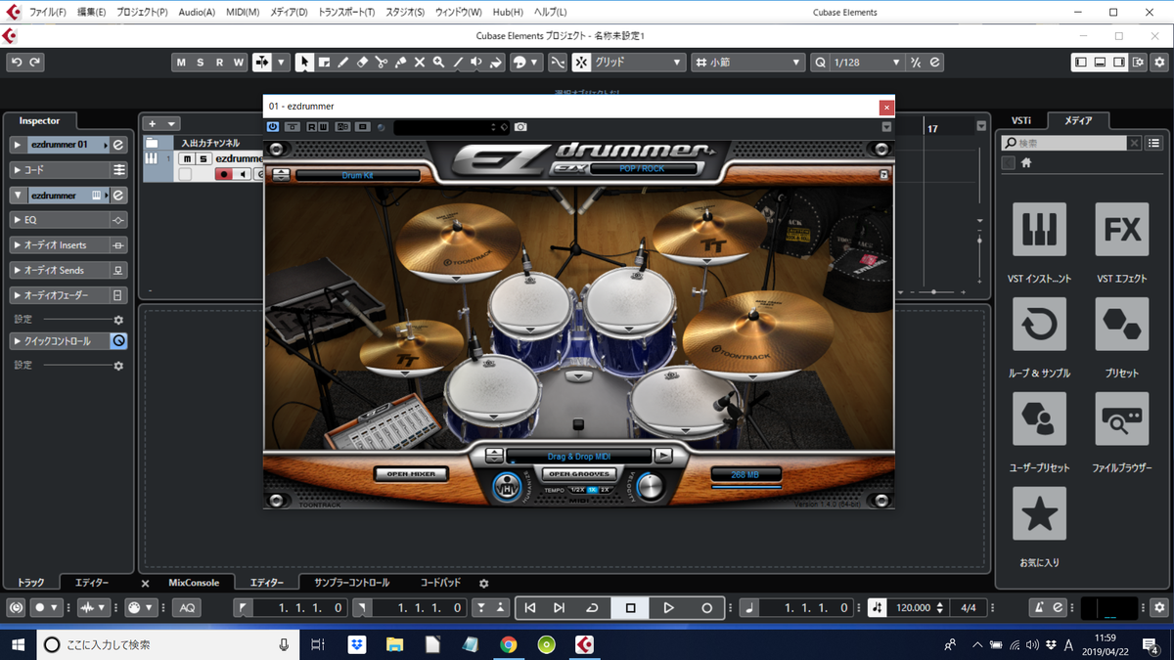Adjust the Velocity knob in EZdrummer
The height and width of the screenshot is (660, 1174).
click(x=649, y=485)
